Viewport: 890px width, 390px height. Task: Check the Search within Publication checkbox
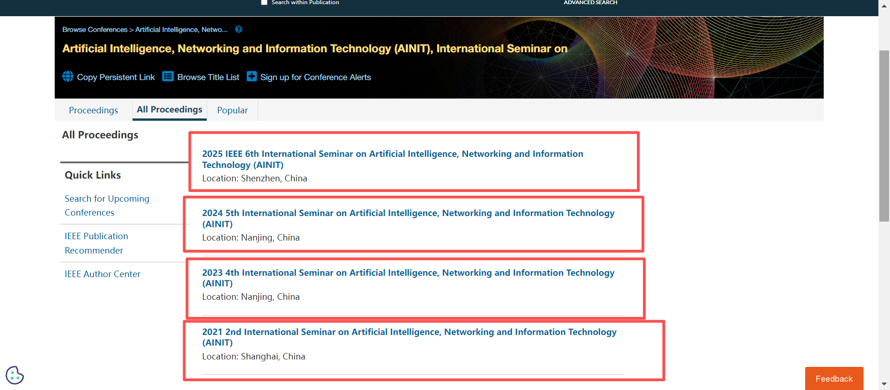(x=264, y=2)
